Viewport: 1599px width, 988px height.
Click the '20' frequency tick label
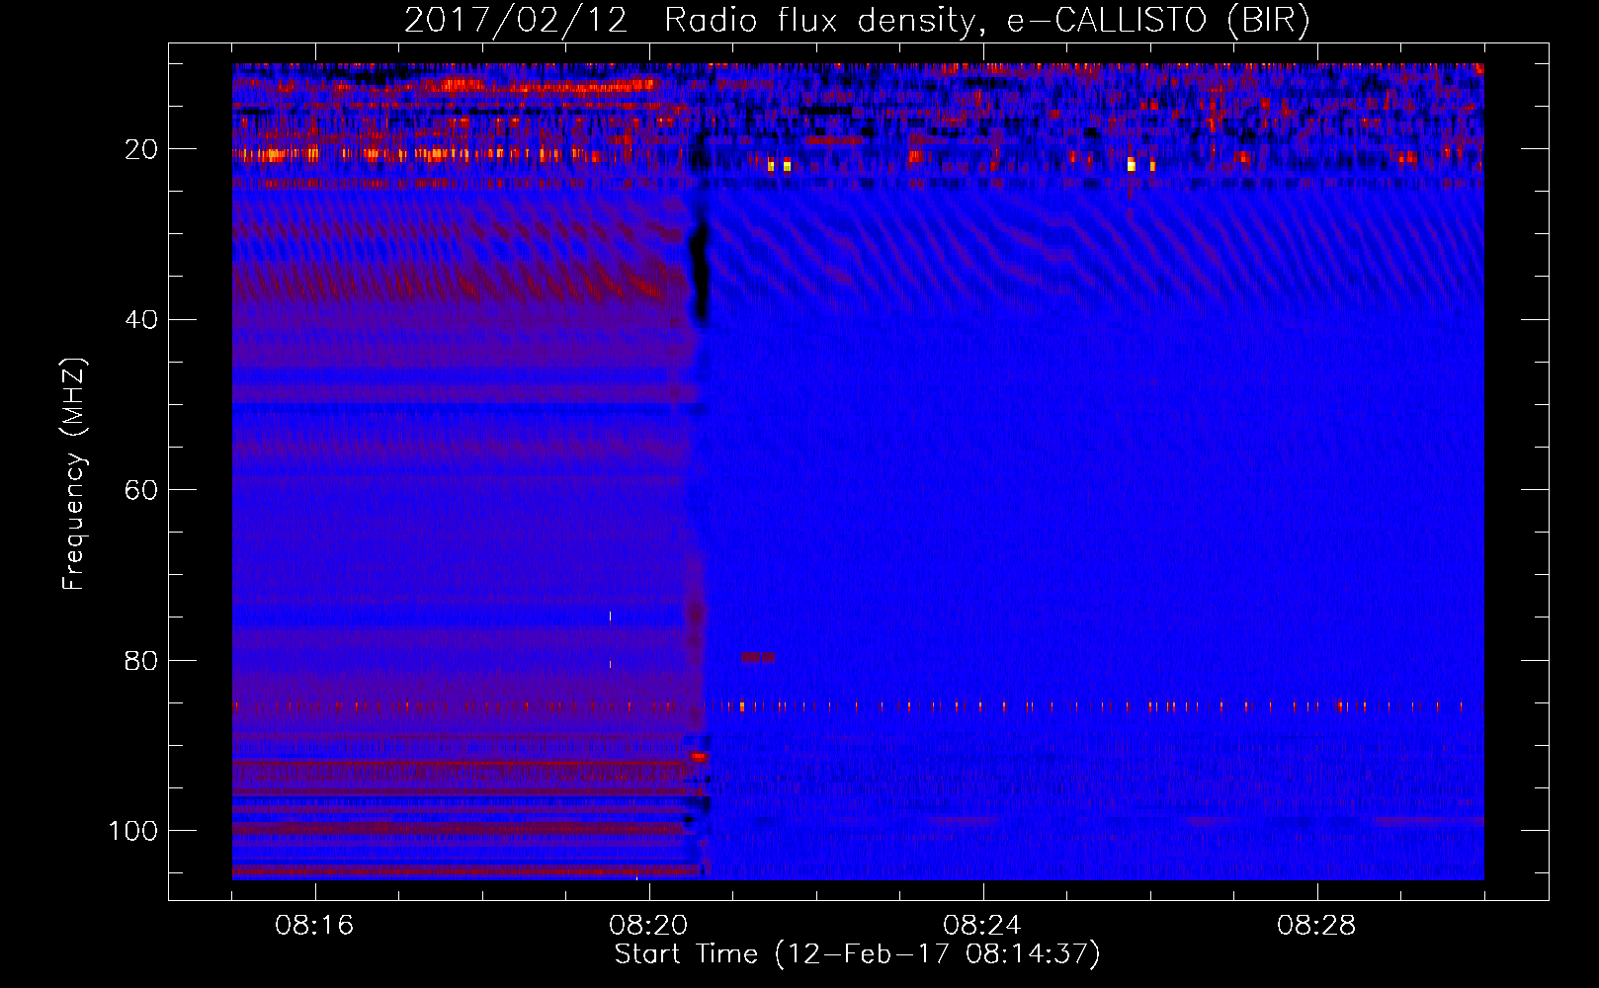click(142, 149)
